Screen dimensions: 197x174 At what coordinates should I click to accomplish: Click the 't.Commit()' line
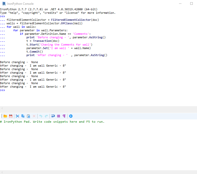[35, 52]
